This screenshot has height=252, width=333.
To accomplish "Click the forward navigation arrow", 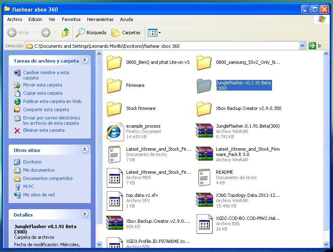I will (46, 33).
